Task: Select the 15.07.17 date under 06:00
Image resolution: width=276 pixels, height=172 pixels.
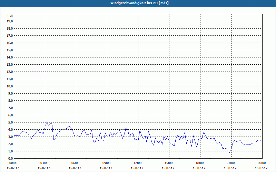Action: click(x=75, y=168)
